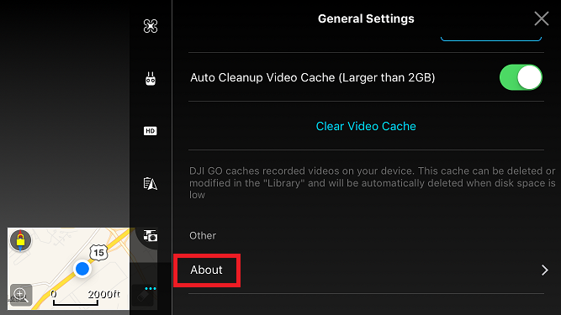Open the remote controller settings icon

click(151, 79)
